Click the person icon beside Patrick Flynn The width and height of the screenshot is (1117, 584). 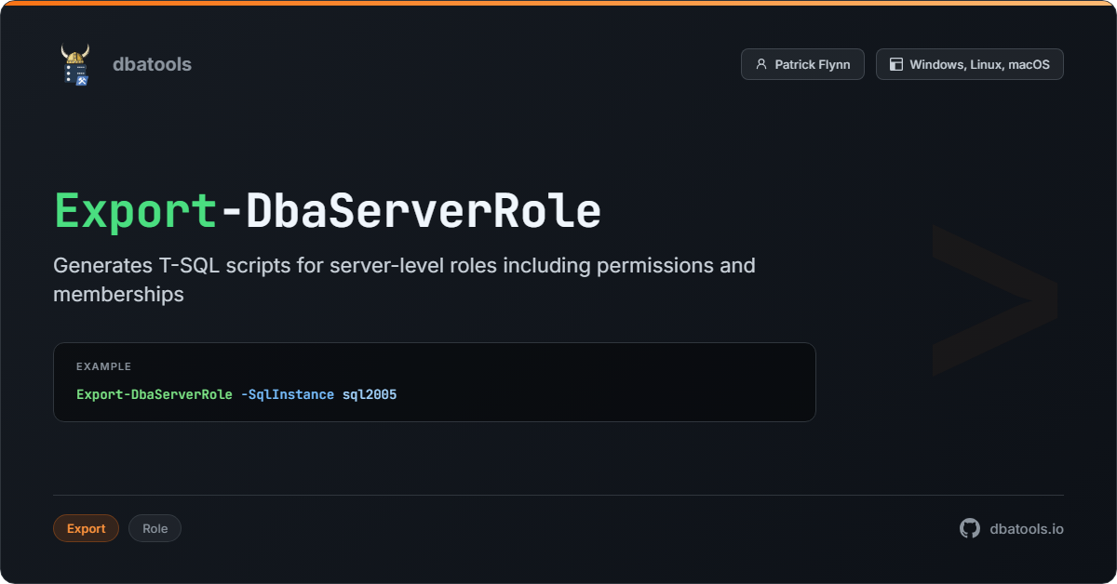[761, 64]
